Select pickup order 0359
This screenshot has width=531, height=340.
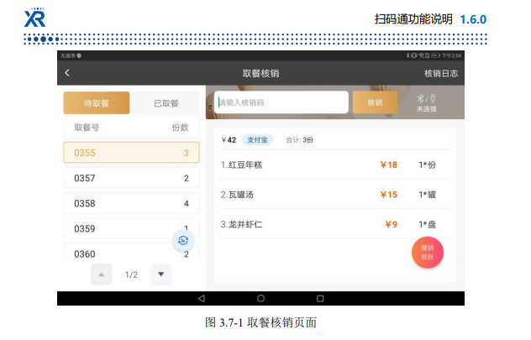(131, 228)
